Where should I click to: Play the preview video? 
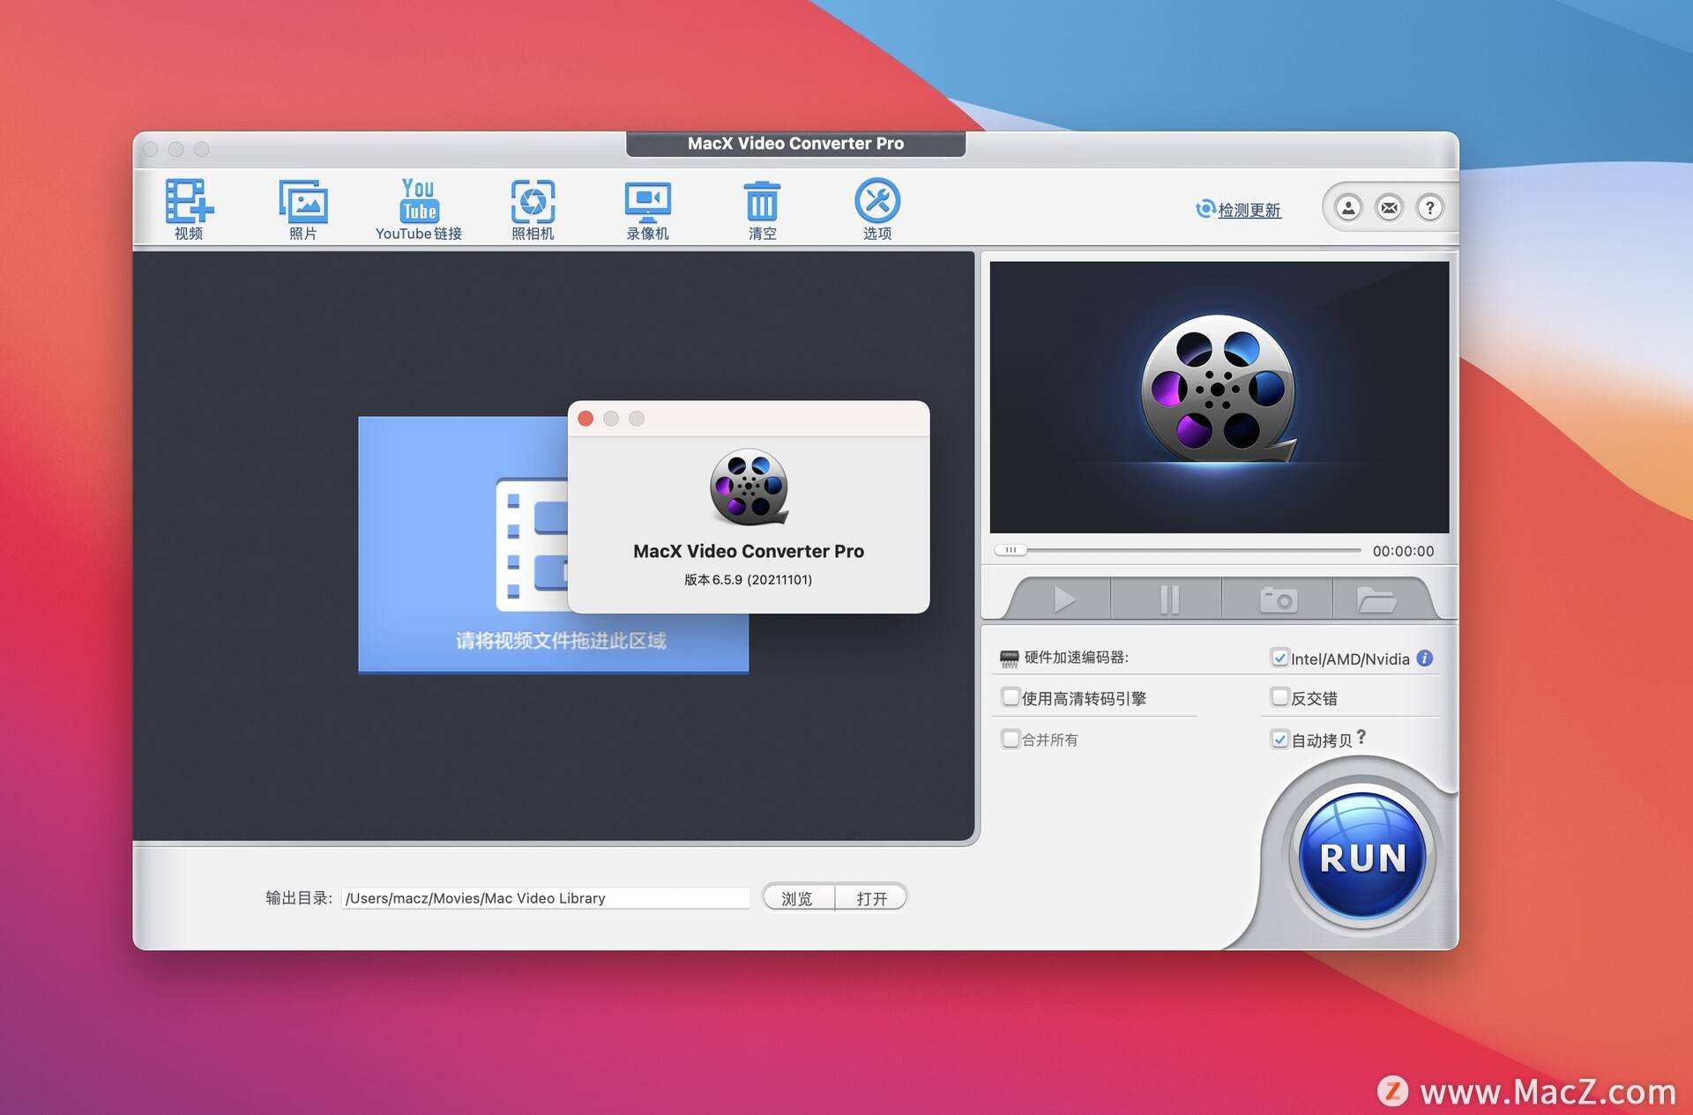[1064, 599]
